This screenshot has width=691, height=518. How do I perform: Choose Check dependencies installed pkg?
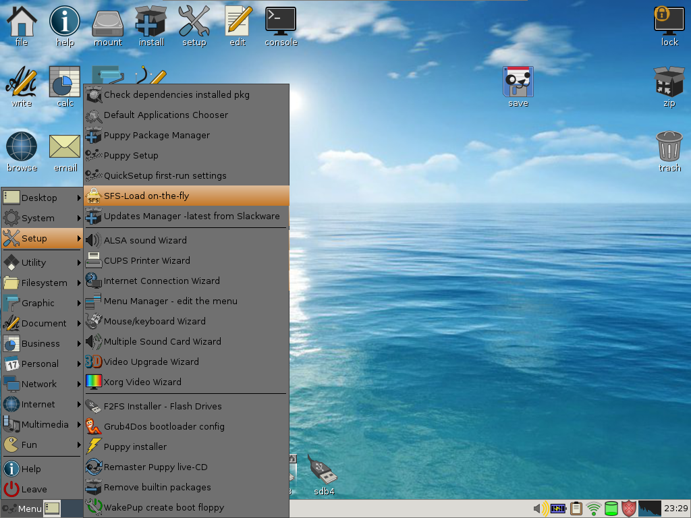[186, 94]
